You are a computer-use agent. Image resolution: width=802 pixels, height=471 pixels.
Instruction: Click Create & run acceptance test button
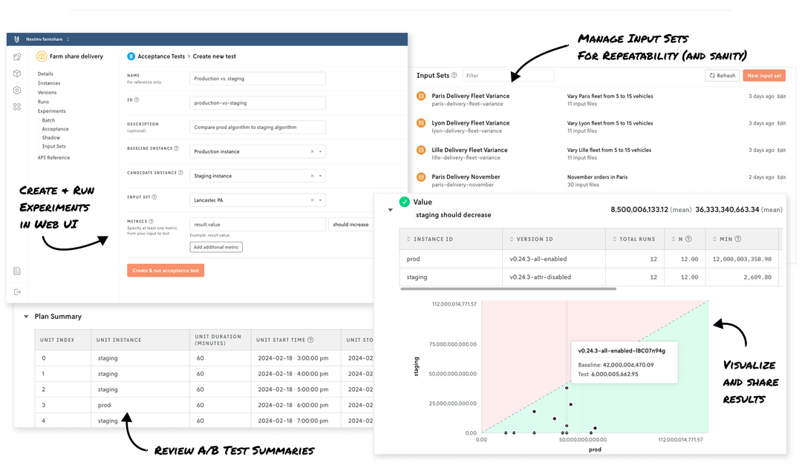click(x=166, y=271)
